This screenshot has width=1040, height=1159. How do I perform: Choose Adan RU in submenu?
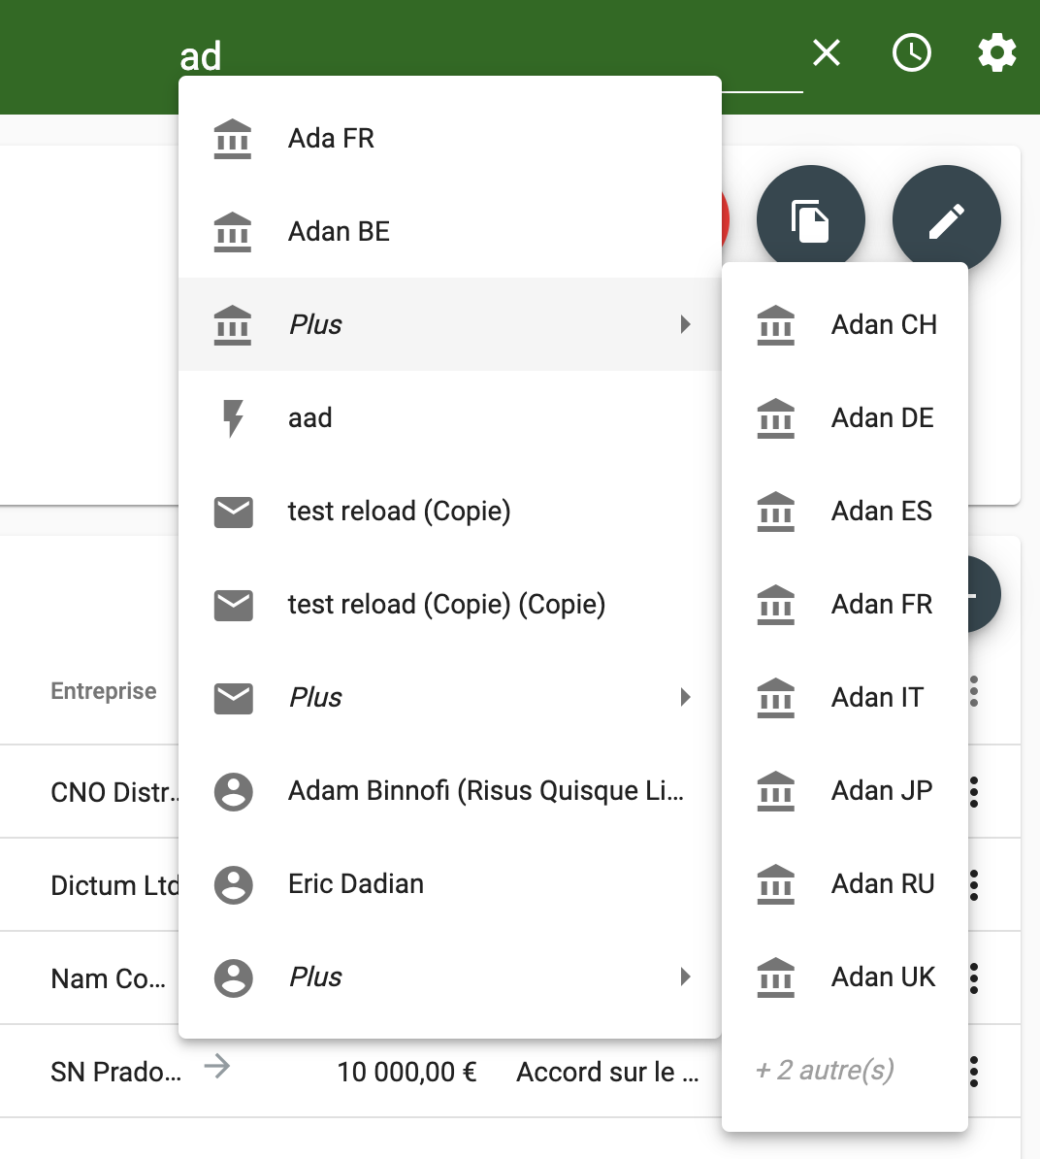(x=845, y=883)
